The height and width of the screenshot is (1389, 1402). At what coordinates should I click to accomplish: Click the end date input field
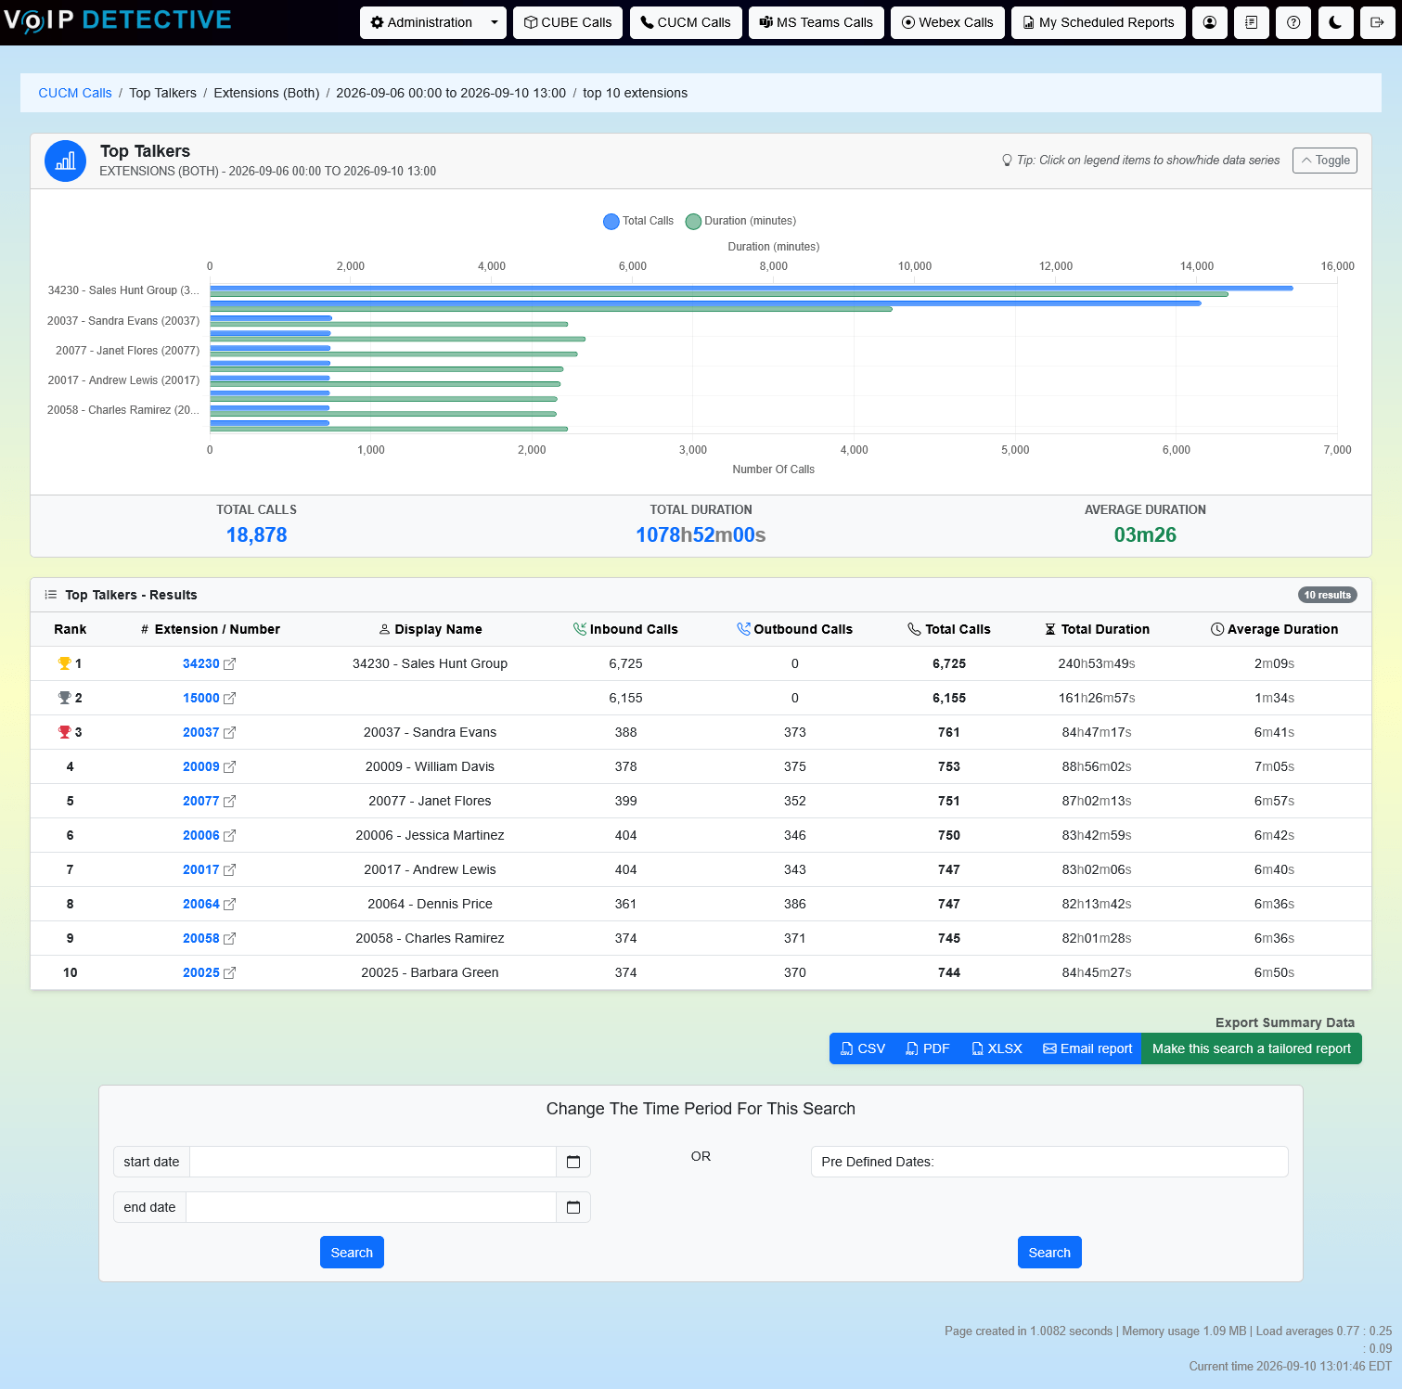(x=371, y=1207)
